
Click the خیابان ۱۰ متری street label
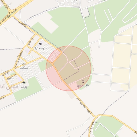pos(9,75)
